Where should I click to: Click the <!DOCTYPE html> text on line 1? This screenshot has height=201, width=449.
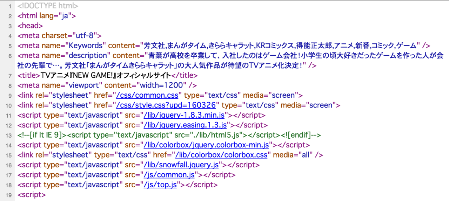[48, 6]
